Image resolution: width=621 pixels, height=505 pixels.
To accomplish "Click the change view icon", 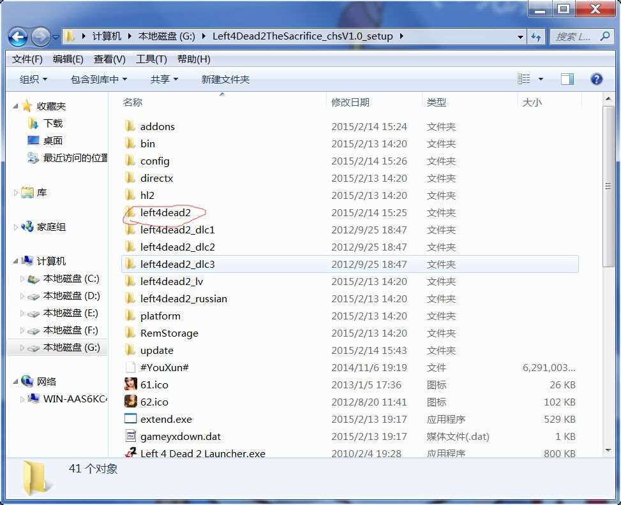I will [x=523, y=79].
